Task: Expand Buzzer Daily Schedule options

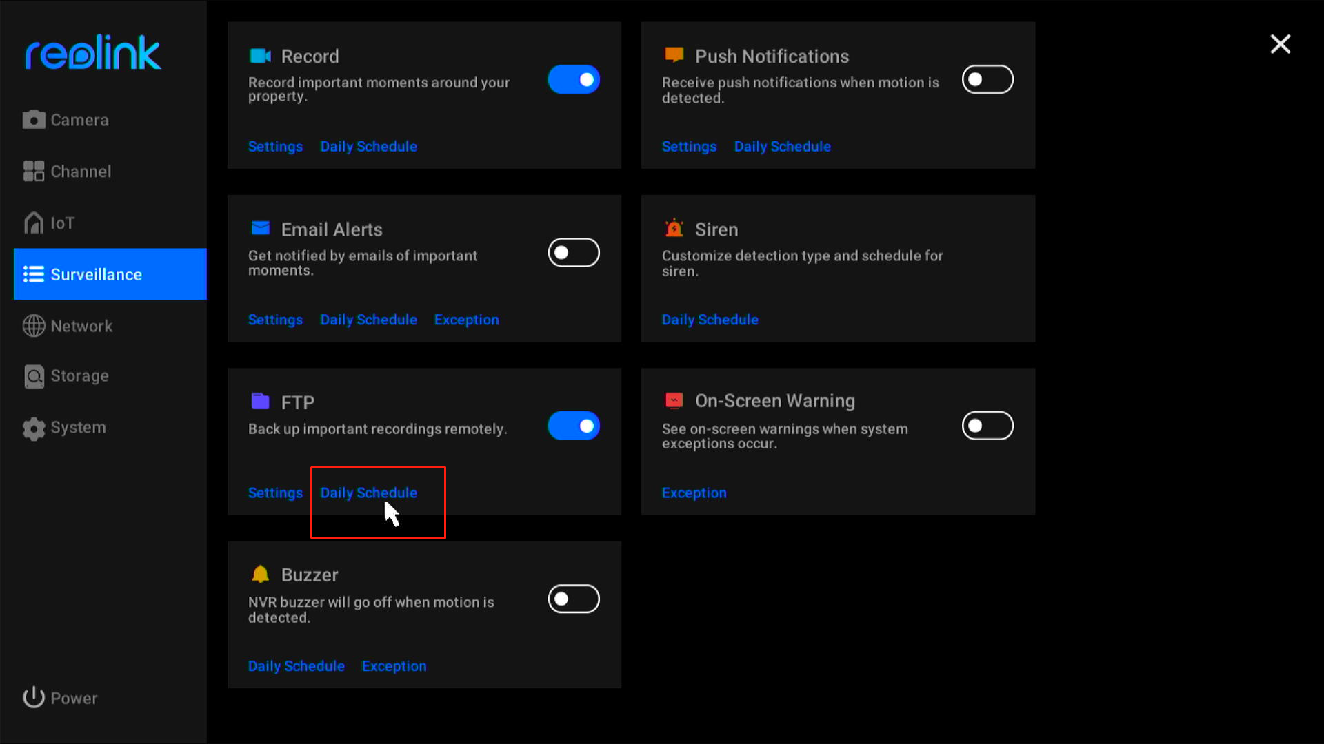Action: tap(297, 666)
